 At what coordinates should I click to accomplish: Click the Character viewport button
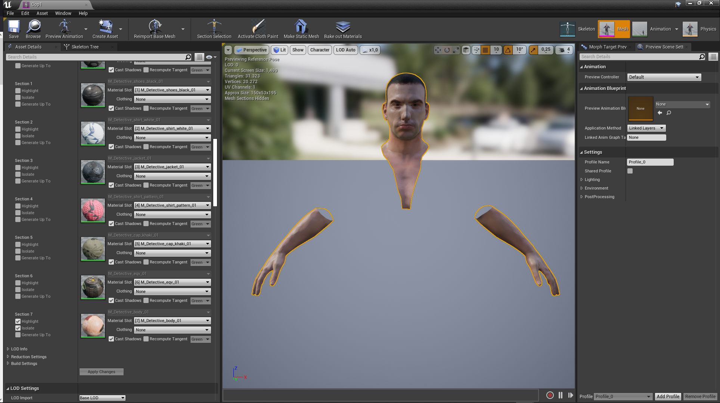pos(320,50)
